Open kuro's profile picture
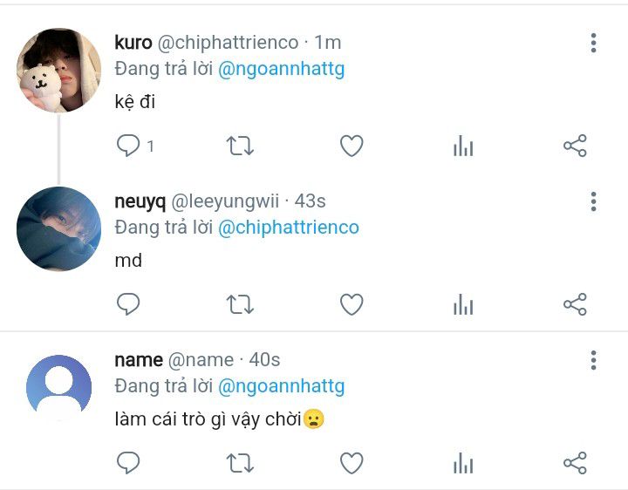Viewport: 628px width, 490px height. tap(59, 71)
